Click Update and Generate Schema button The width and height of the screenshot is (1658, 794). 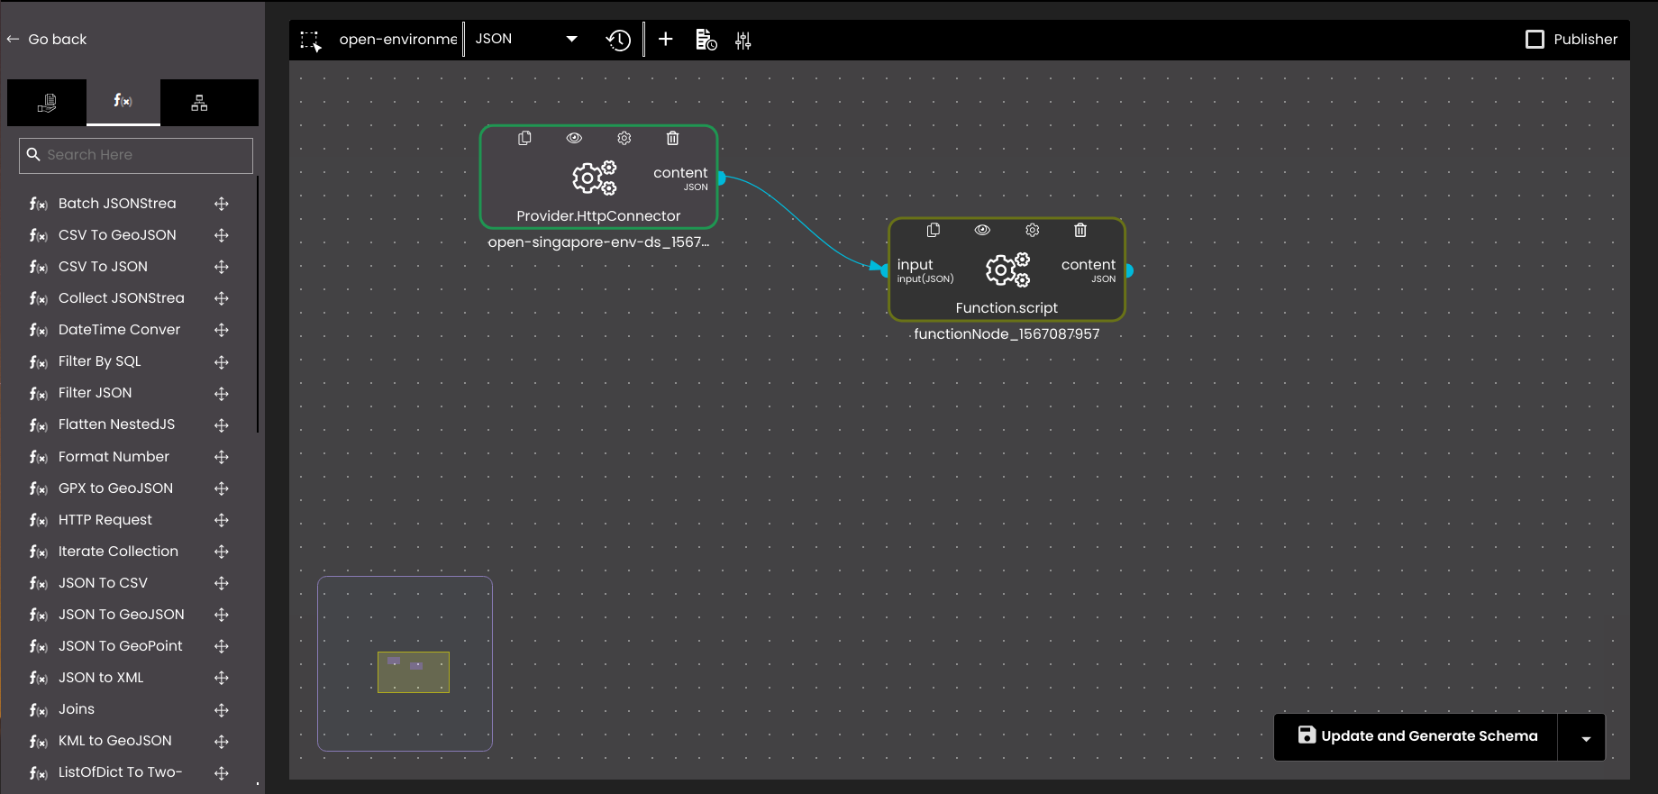(x=1417, y=736)
